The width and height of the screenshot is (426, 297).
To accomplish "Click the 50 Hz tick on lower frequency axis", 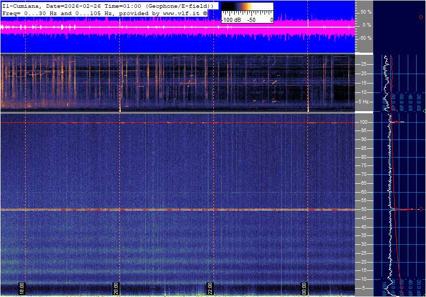I will pos(362,209).
